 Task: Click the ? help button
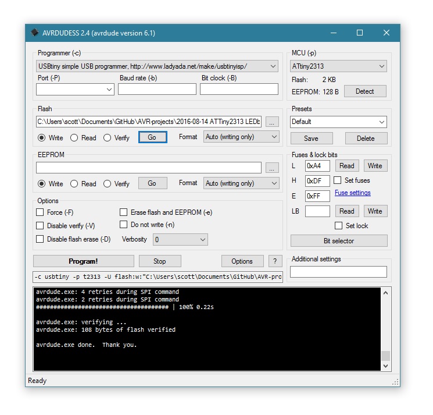pos(275,261)
